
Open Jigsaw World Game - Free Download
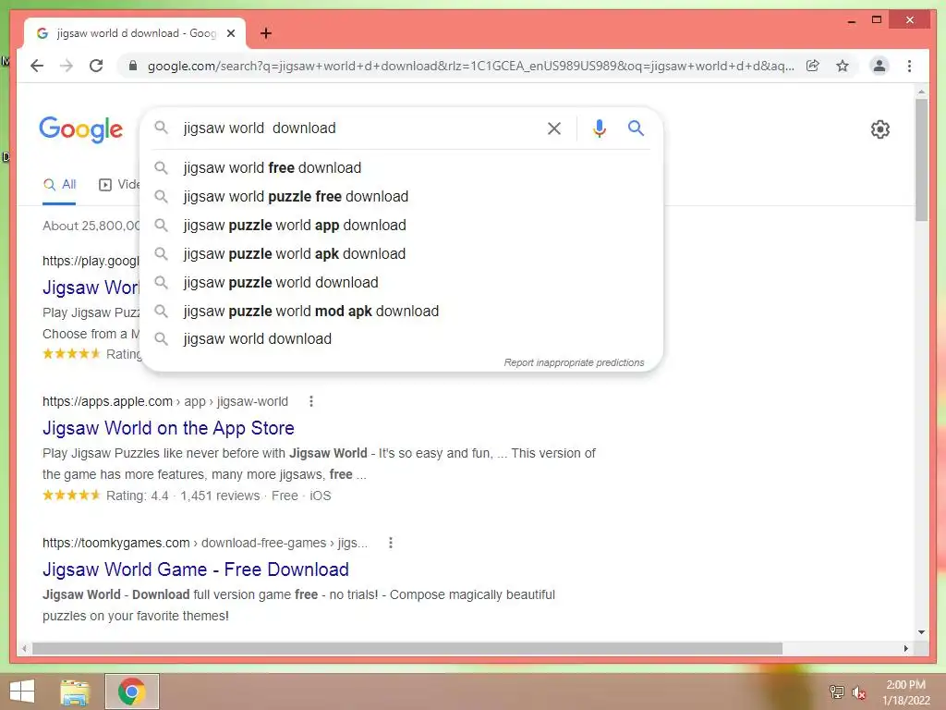click(196, 569)
